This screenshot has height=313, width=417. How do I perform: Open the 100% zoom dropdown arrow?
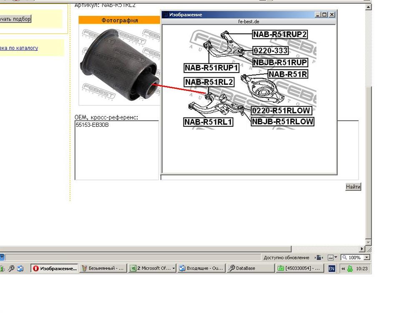point(367,257)
